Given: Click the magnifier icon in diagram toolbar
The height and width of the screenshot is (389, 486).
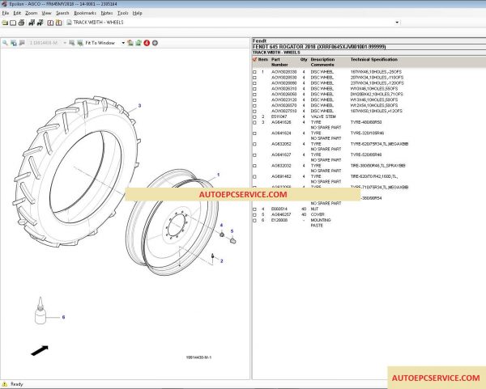Looking at the screenshot, I should click(x=5, y=43).
